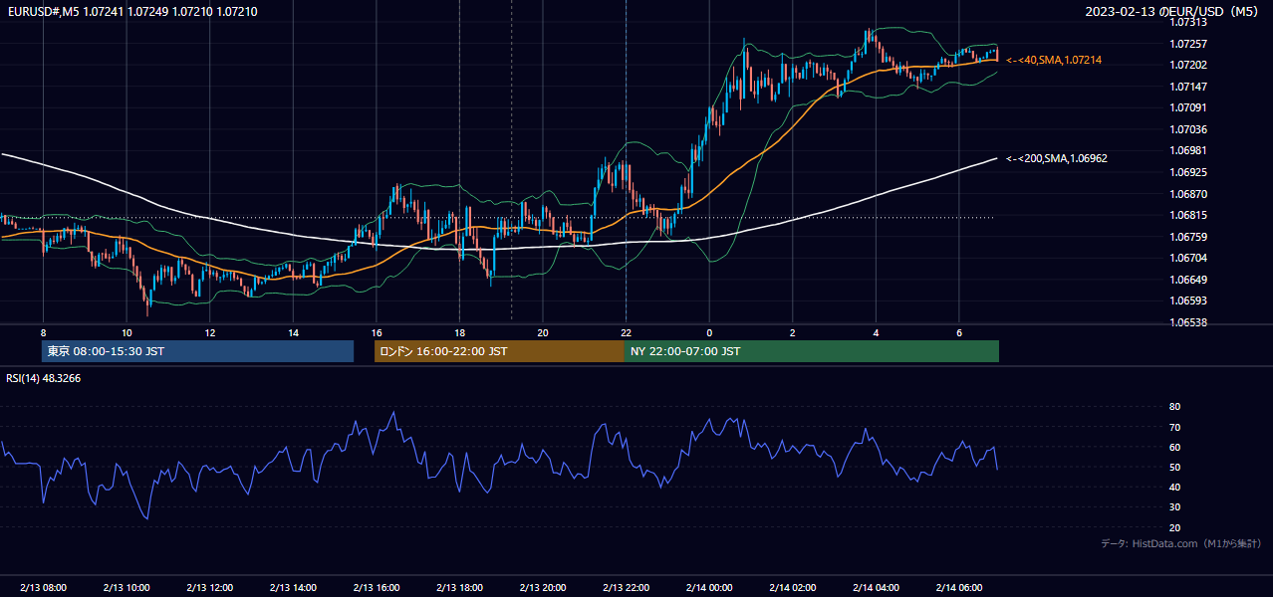
Task: Click the 2/14 02:00 date axis label
Action: 792,587
